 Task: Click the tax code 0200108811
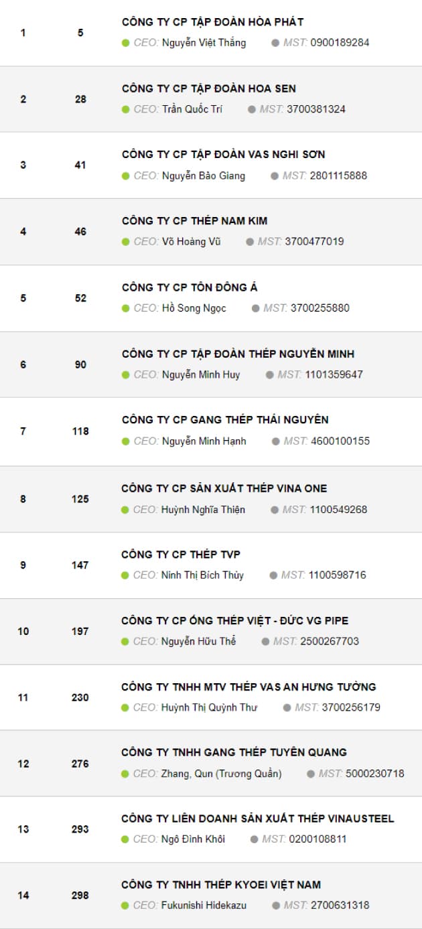(x=318, y=839)
